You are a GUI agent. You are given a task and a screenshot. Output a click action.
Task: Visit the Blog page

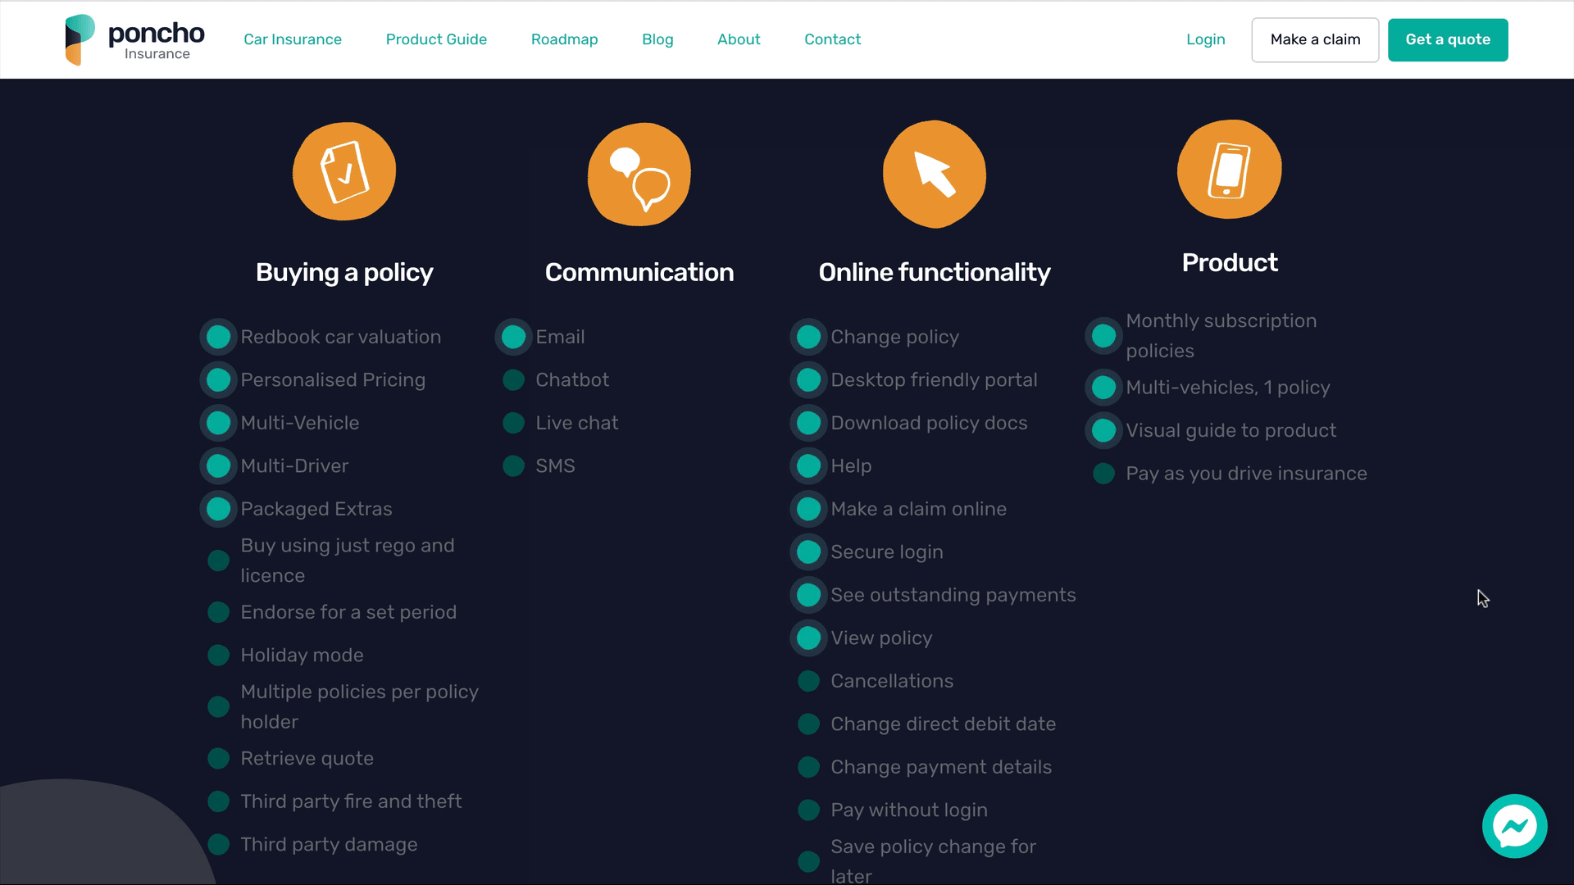(657, 39)
